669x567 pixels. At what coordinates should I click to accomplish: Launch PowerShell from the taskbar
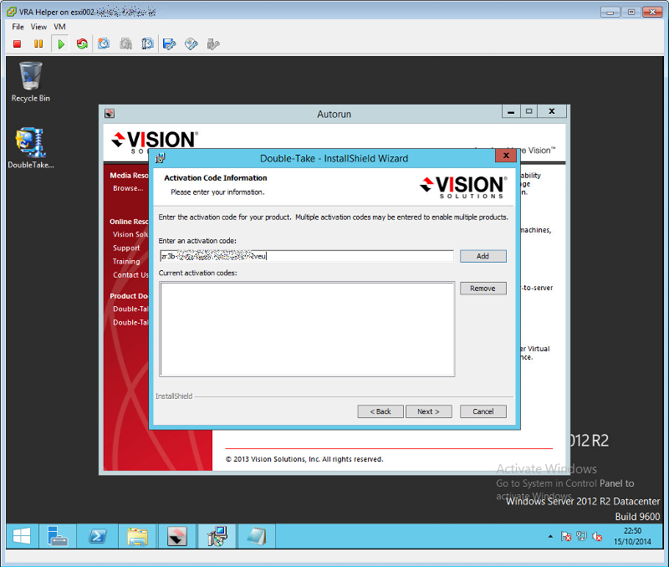click(97, 536)
